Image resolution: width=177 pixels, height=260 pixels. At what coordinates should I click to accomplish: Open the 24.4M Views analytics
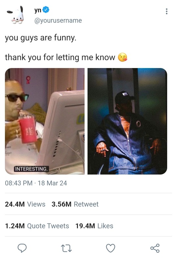[x=25, y=204]
